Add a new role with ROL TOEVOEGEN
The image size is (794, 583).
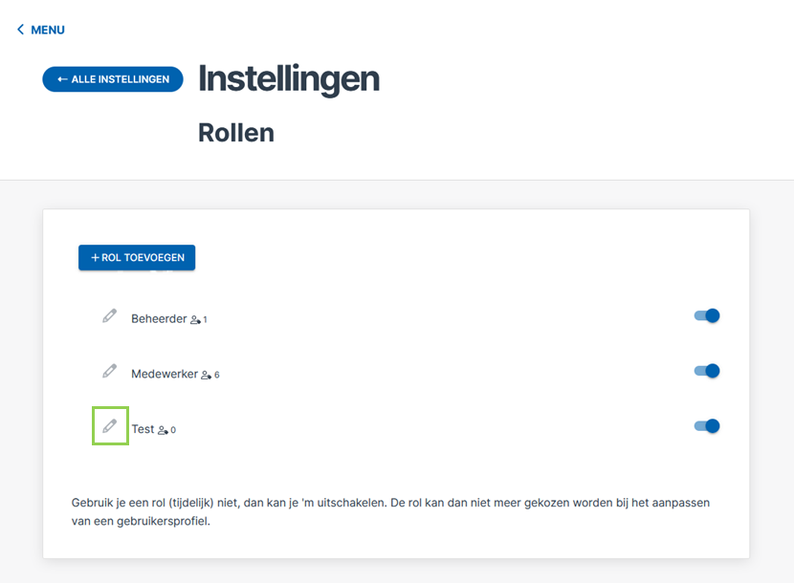pos(137,258)
